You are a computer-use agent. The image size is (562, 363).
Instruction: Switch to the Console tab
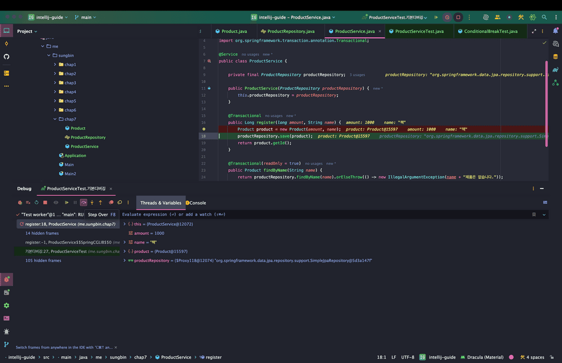click(x=197, y=203)
